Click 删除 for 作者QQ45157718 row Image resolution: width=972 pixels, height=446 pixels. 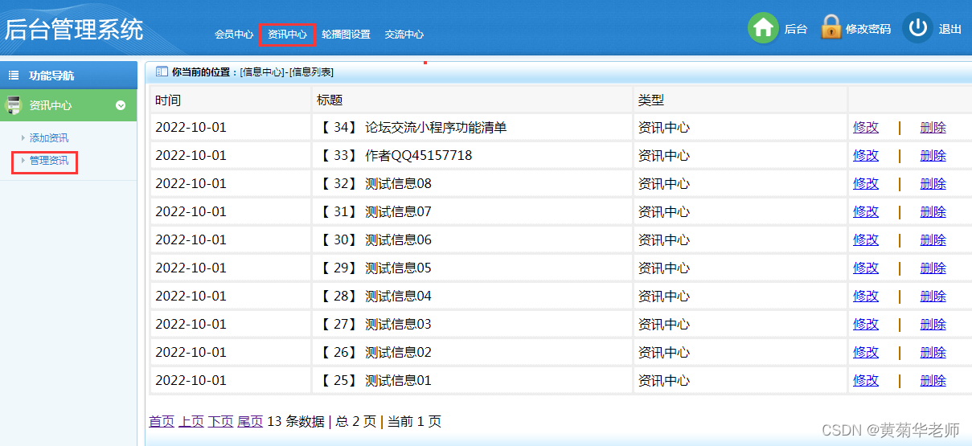933,155
